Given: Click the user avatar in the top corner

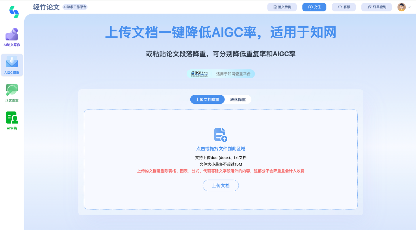Looking at the screenshot, I should (402, 7).
